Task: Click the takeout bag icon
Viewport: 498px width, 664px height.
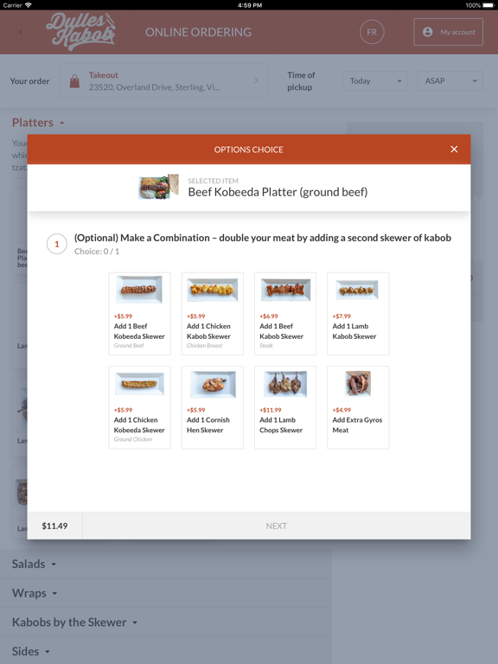Action: (x=74, y=81)
